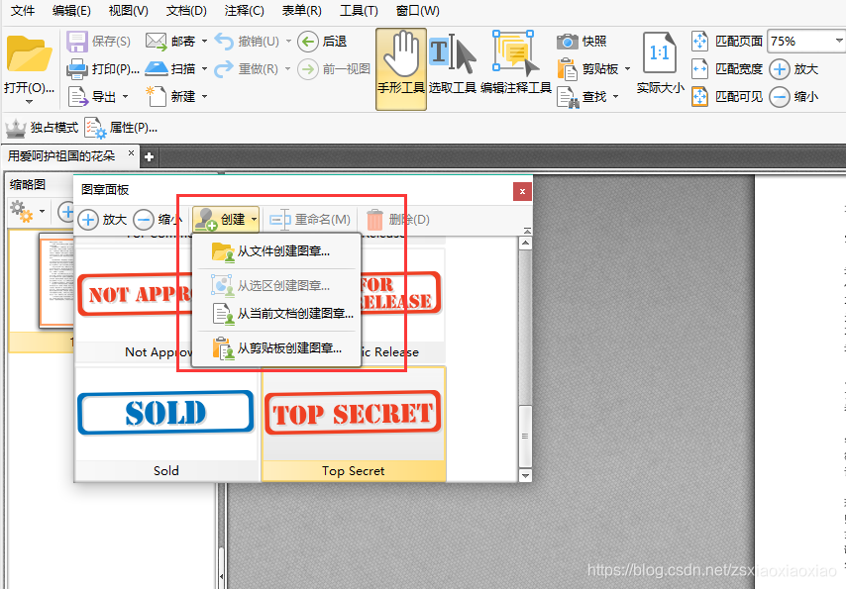
Task: Open the Forms (表单(R)) menu
Action: point(301,10)
